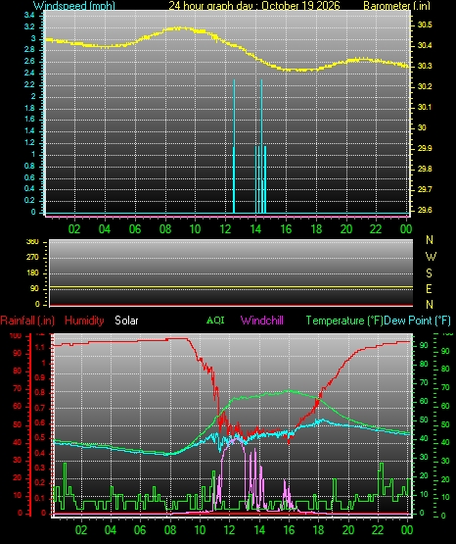
Task: Select hour label 08 under the lower graph
Action: (170, 530)
